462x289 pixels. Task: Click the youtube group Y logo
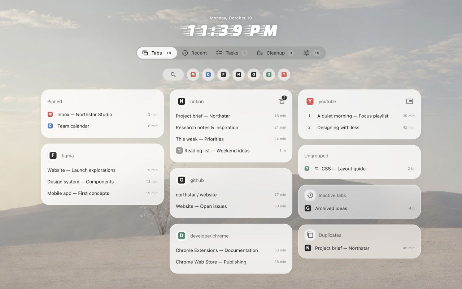(310, 102)
